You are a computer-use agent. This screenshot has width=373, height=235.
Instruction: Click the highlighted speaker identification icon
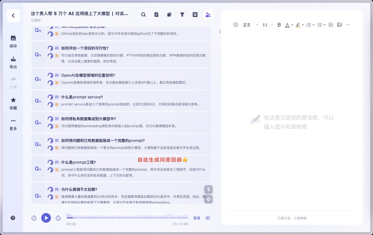208,15
